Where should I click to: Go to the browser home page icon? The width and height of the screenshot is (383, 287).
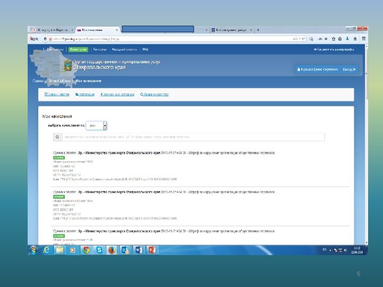(x=355, y=39)
